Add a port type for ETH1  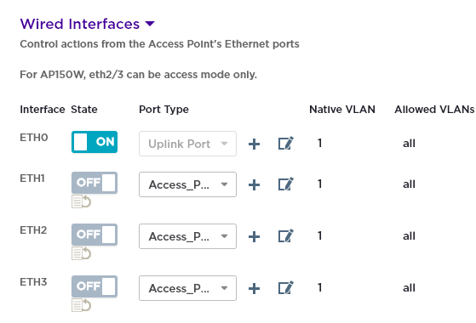pos(254,184)
